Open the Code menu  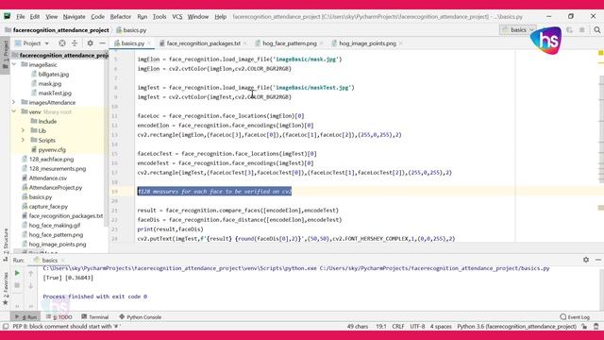[97, 17]
